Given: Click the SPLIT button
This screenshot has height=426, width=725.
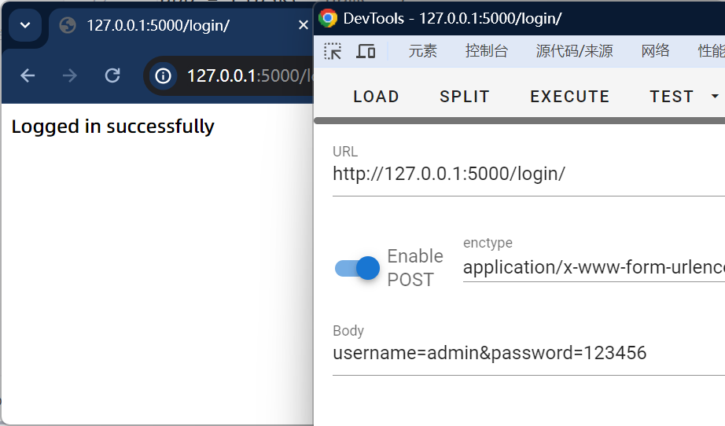Looking at the screenshot, I should pyautogui.click(x=464, y=97).
